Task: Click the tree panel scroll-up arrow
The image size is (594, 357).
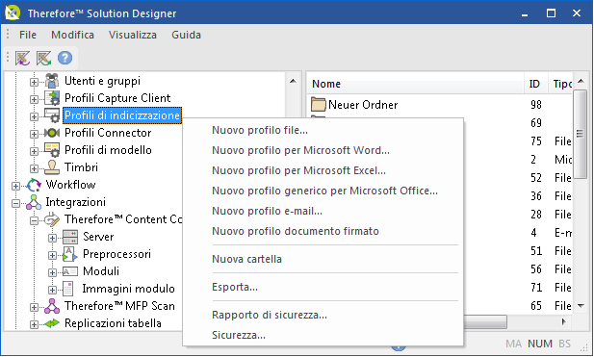Action: click(x=293, y=81)
